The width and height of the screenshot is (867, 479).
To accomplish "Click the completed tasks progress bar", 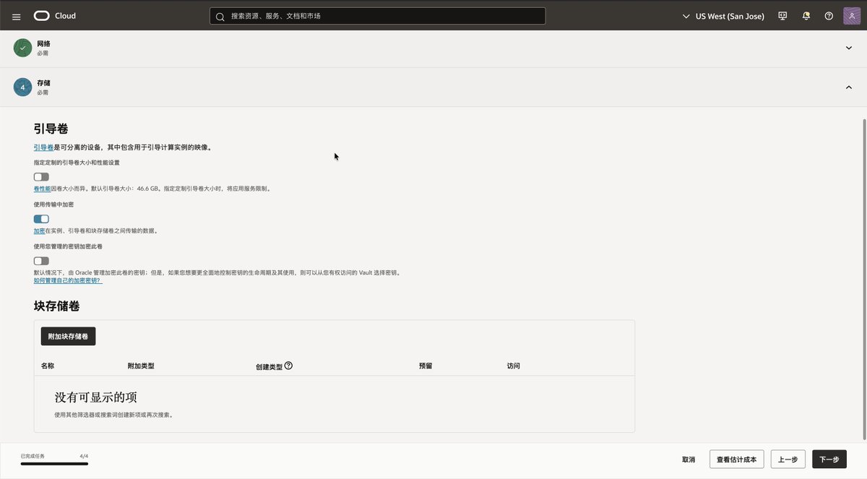I will (54, 463).
